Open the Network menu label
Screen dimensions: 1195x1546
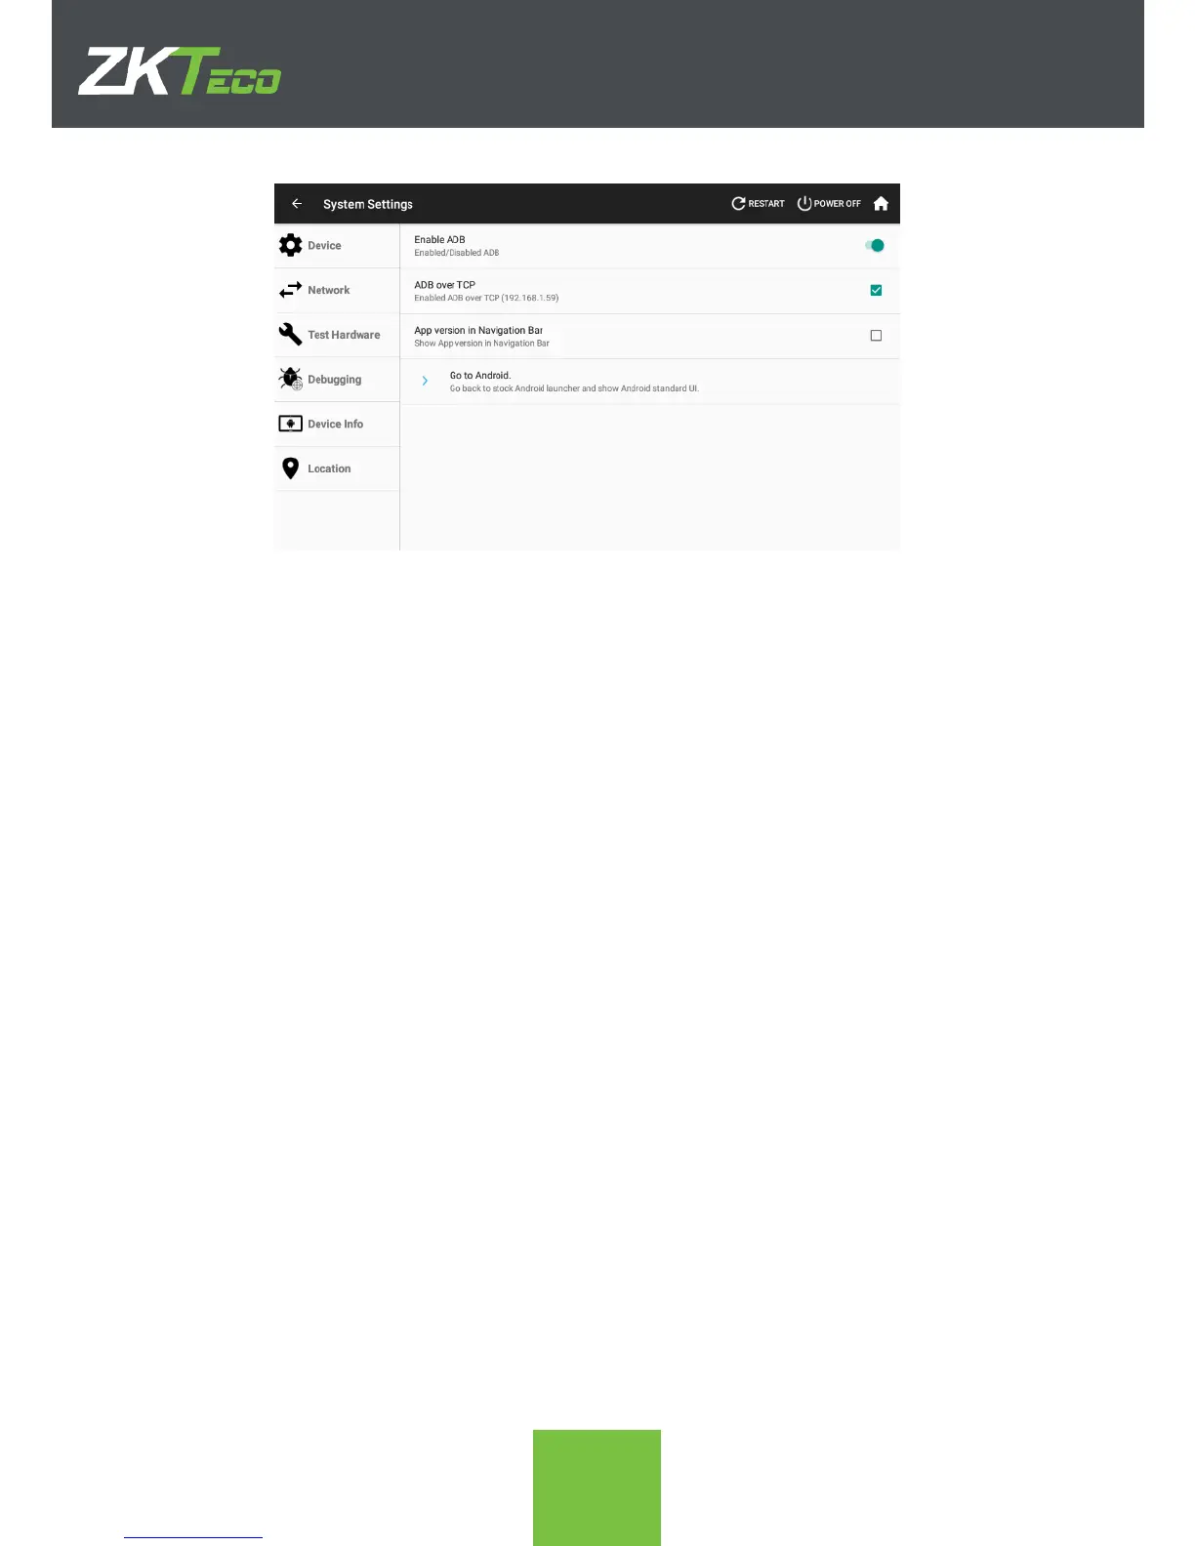[x=329, y=290]
